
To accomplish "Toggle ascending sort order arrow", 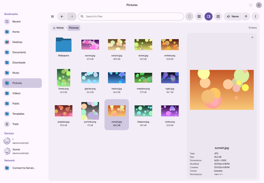I will pos(246,17).
